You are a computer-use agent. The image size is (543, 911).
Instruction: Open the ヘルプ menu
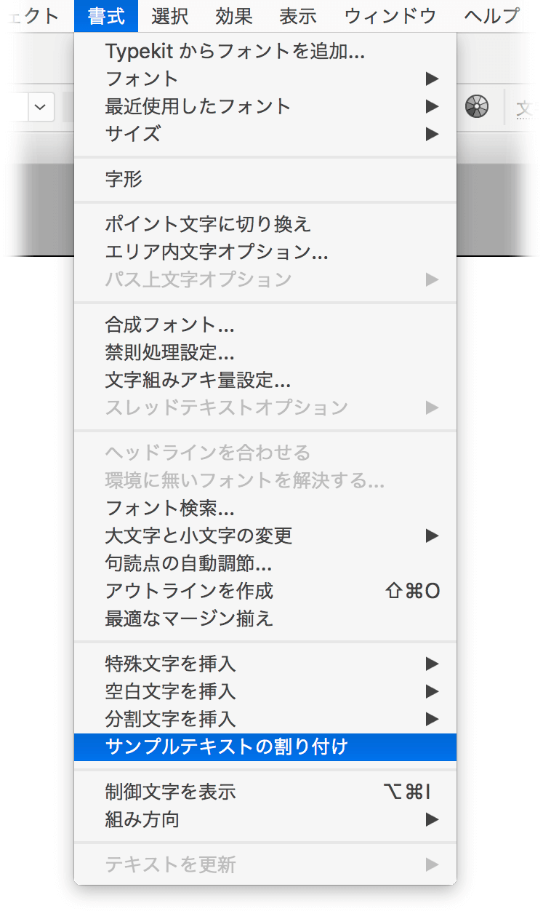(x=491, y=15)
